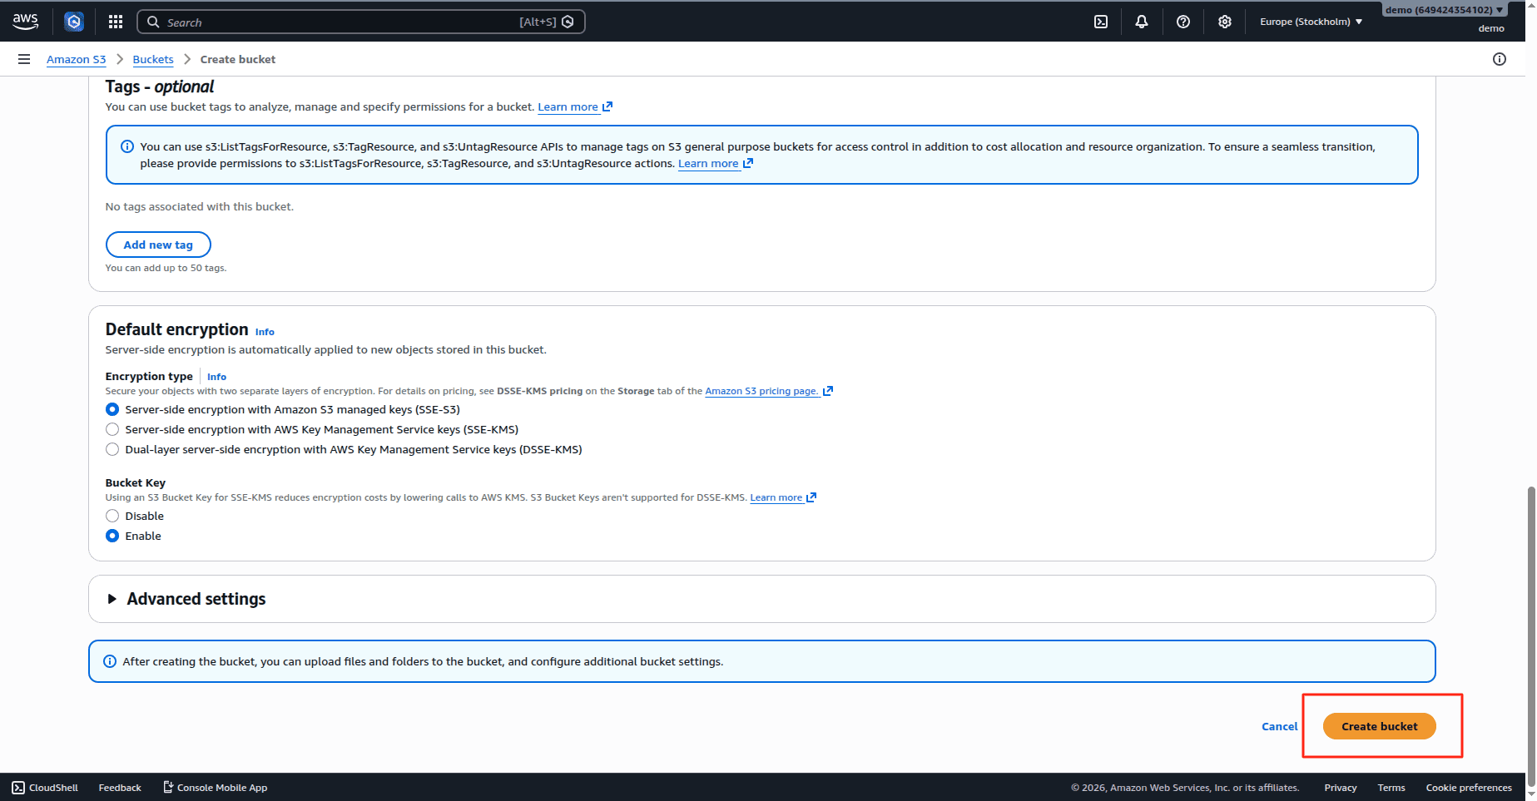Click the Create bucket button
The image size is (1537, 801).
tap(1380, 726)
